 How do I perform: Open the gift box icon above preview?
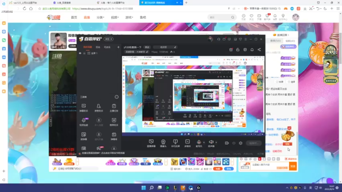[x=231, y=49]
